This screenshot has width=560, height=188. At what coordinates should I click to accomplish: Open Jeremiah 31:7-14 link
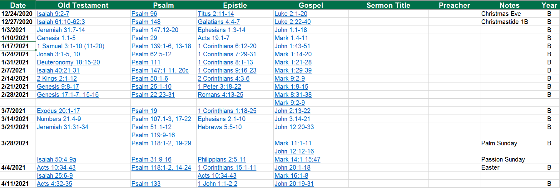[61, 30]
